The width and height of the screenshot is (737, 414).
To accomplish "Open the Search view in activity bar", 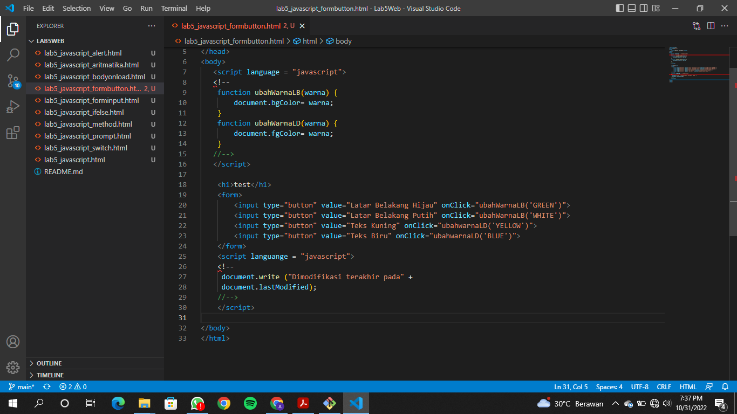I will (13, 55).
